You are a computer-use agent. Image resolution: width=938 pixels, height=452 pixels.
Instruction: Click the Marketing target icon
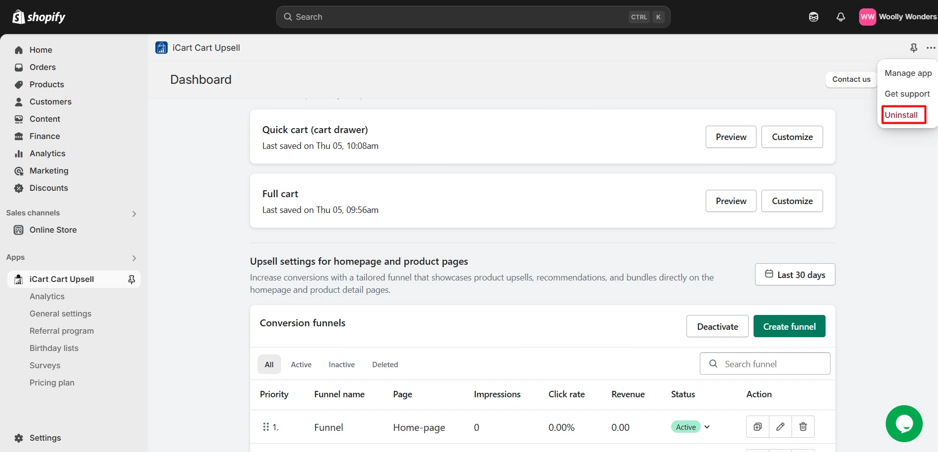pyautogui.click(x=19, y=171)
